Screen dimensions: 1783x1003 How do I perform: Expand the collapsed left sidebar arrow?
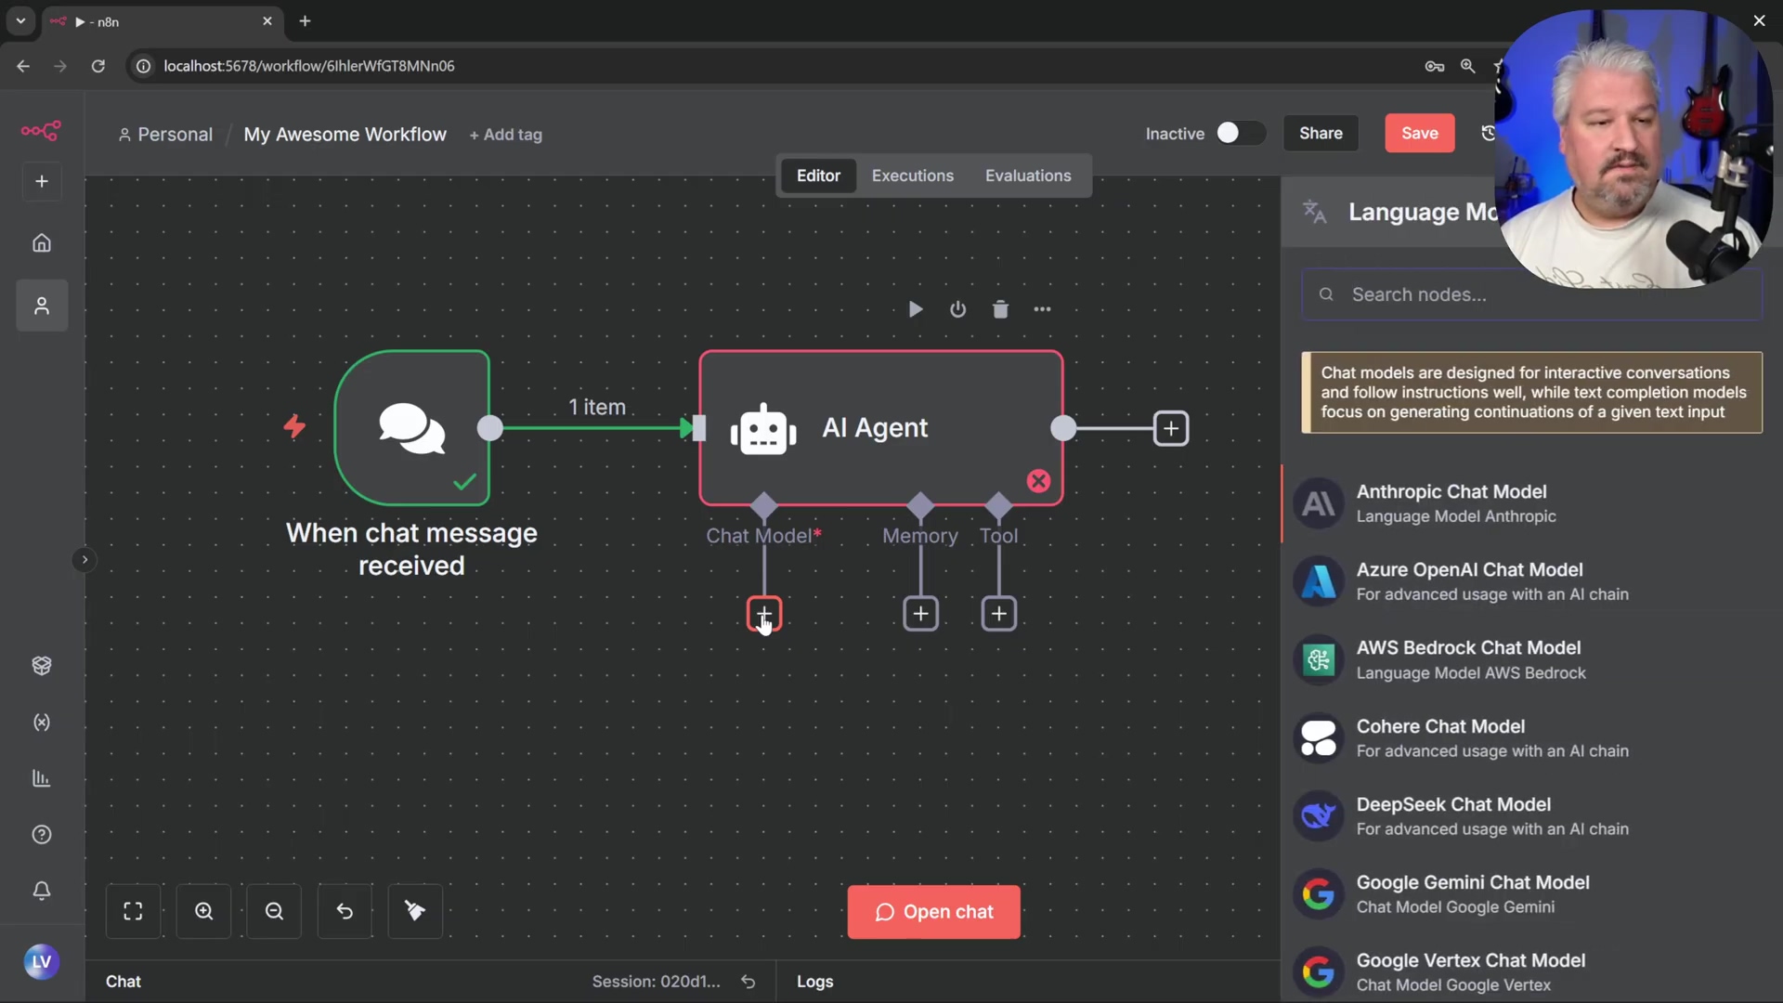[85, 559]
